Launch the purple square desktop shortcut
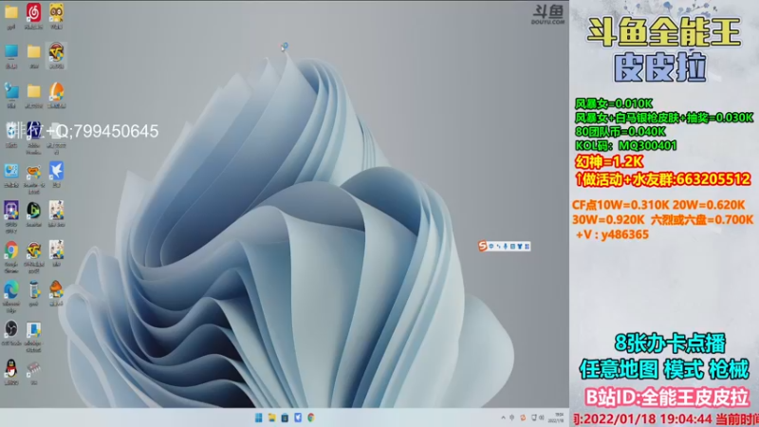This screenshot has height=427, width=759. pyautogui.click(x=11, y=215)
